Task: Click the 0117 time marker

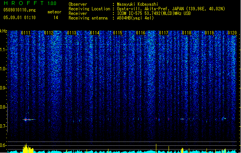Action: 164,33
